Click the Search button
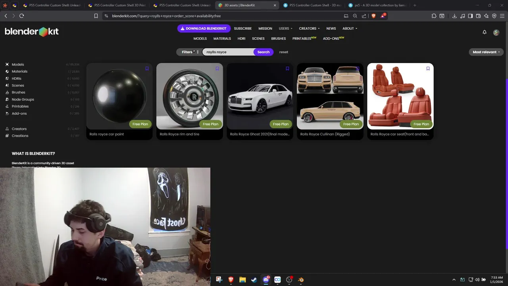This screenshot has height=286, width=508. (x=264, y=52)
